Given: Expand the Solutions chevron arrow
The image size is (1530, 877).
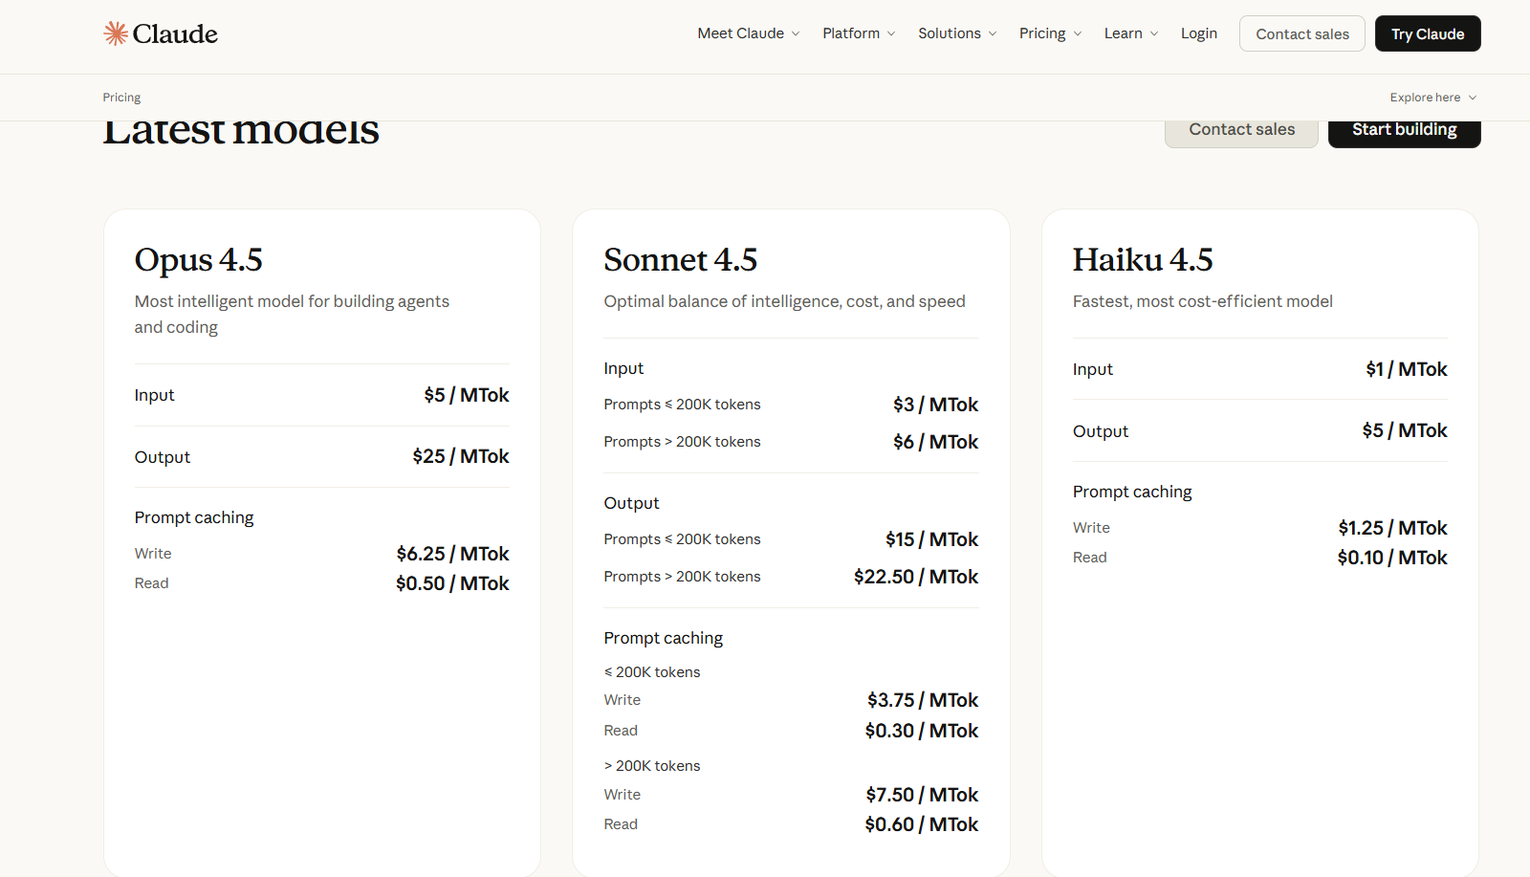Looking at the screenshot, I should pos(993,33).
